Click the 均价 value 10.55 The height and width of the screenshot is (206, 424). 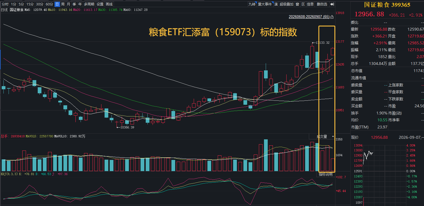[x=382, y=120]
